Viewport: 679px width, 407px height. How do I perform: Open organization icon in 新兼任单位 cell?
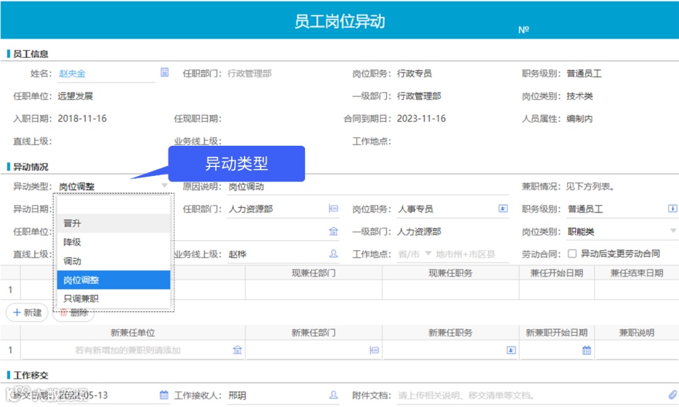tap(237, 350)
